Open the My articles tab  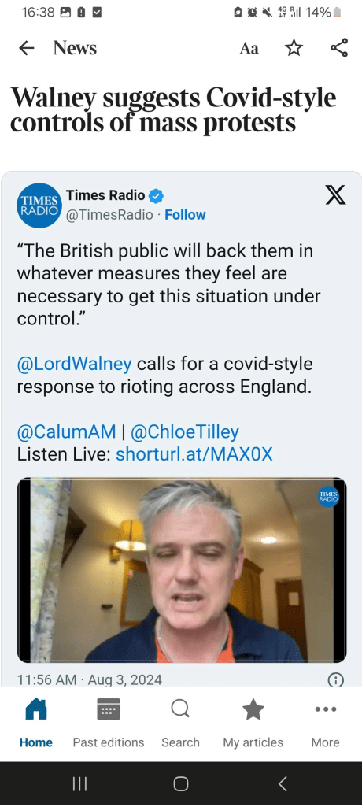(253, 723)
